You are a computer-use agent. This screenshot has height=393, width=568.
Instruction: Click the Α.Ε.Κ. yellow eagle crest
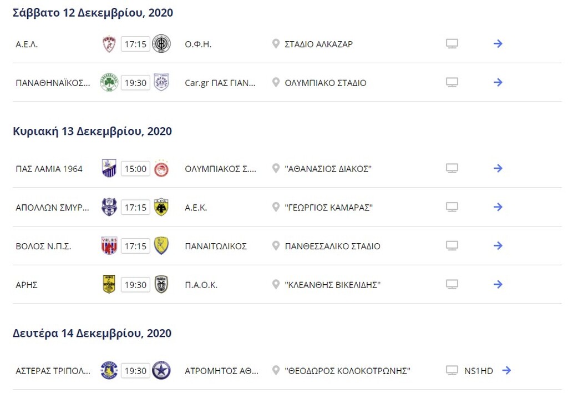click(161, 207)
